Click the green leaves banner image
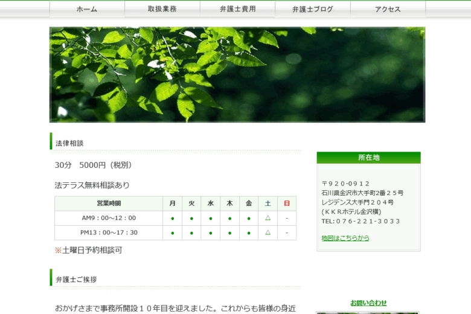 pos(237,74)
